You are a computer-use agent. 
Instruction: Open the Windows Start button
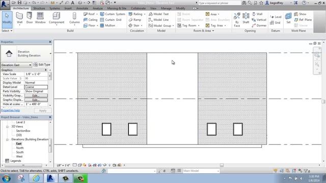point(6,178)
